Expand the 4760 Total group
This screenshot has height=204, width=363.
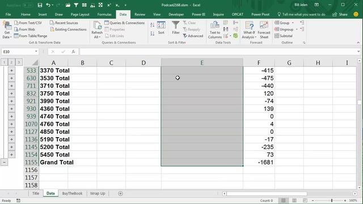[11, 124]
